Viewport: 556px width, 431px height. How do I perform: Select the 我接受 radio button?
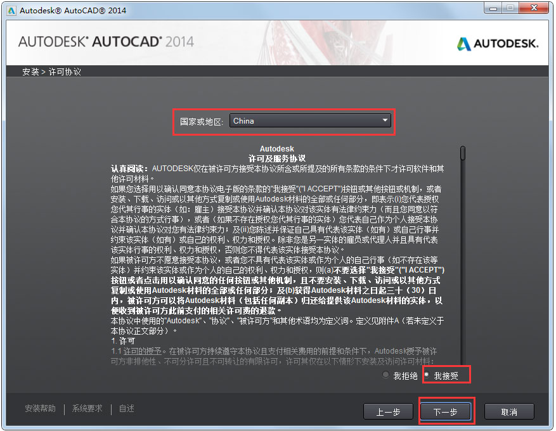point(427,375)
